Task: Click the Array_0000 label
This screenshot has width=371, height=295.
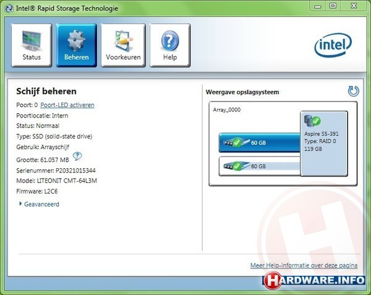Action: point(227,109)
